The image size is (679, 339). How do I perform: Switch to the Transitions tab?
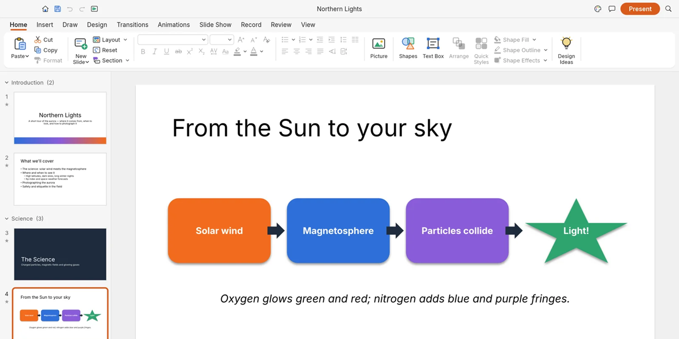[x=132, y=25]
